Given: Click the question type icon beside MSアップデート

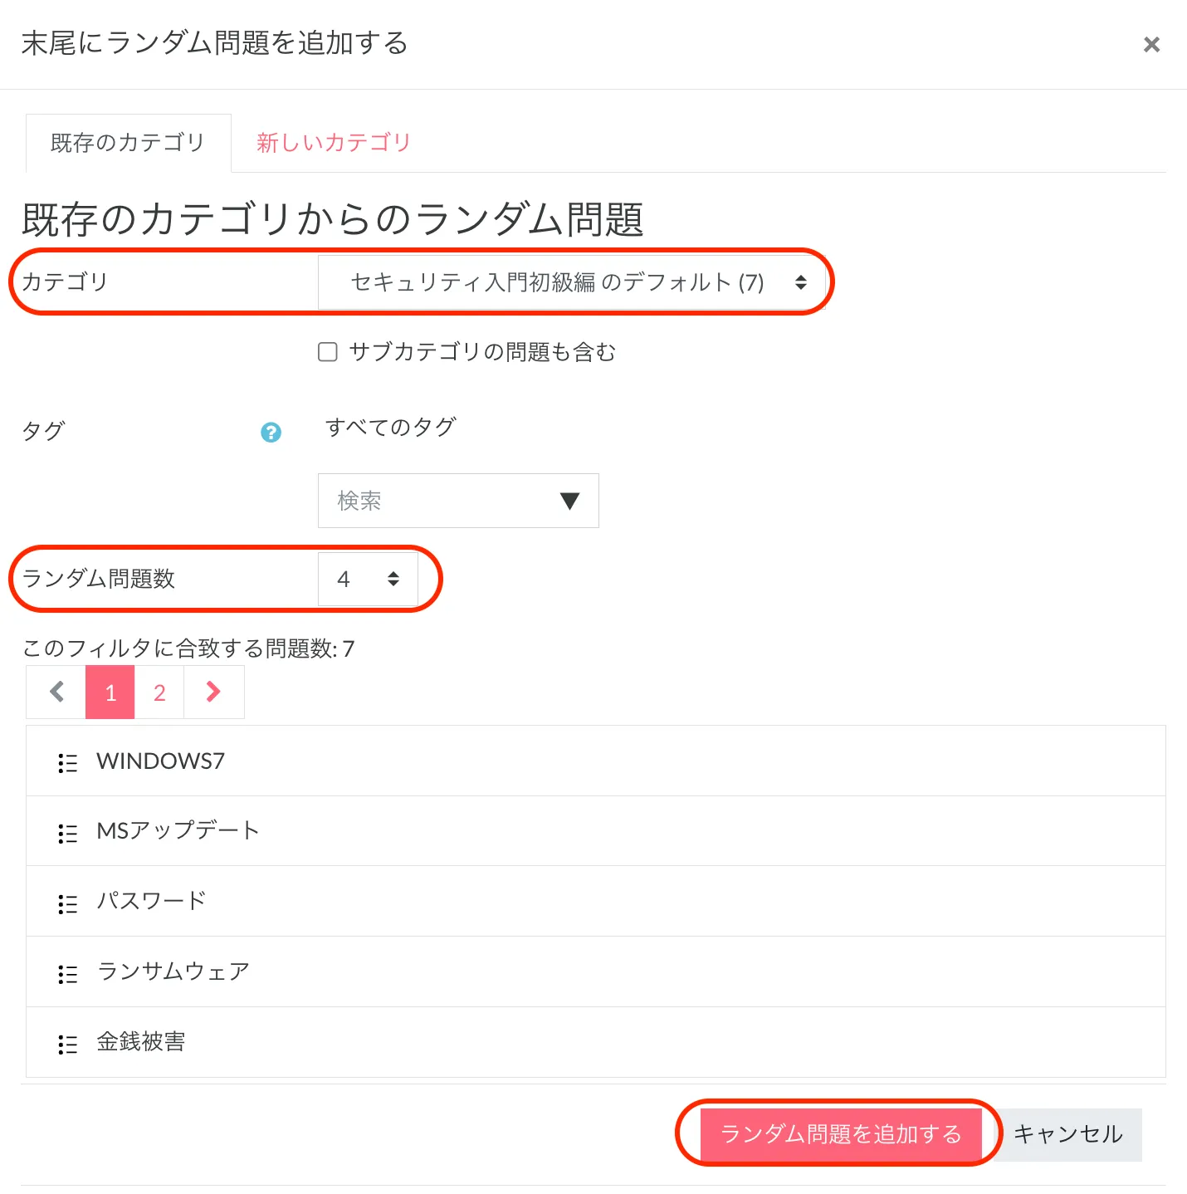Looking at the screenshot, I should pos(68,833).
